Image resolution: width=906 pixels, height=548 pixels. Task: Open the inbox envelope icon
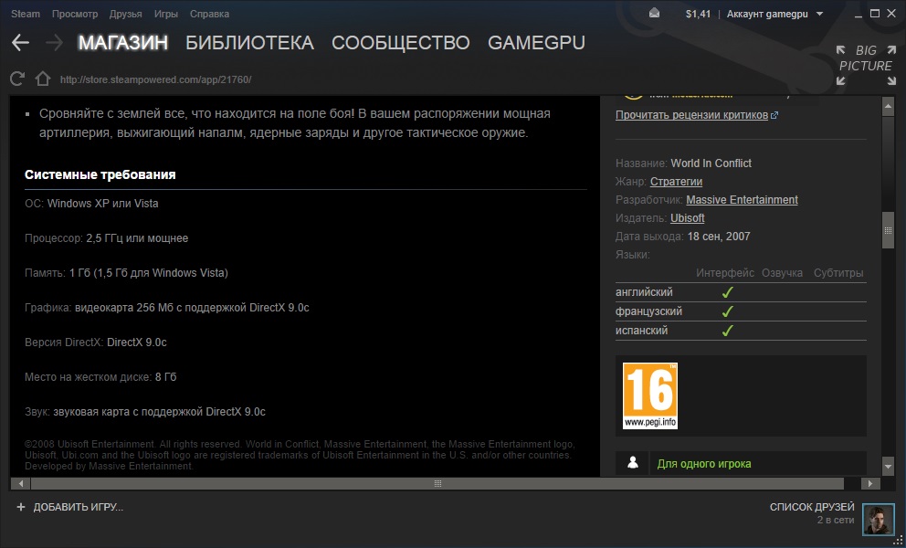[654, 14]
